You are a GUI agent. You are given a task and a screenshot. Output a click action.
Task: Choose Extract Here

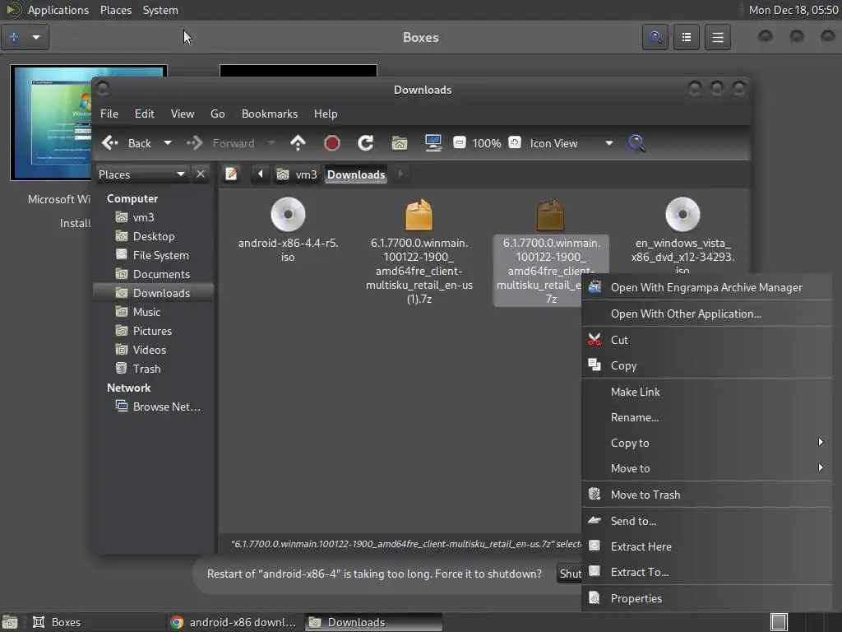click(706, 547)
